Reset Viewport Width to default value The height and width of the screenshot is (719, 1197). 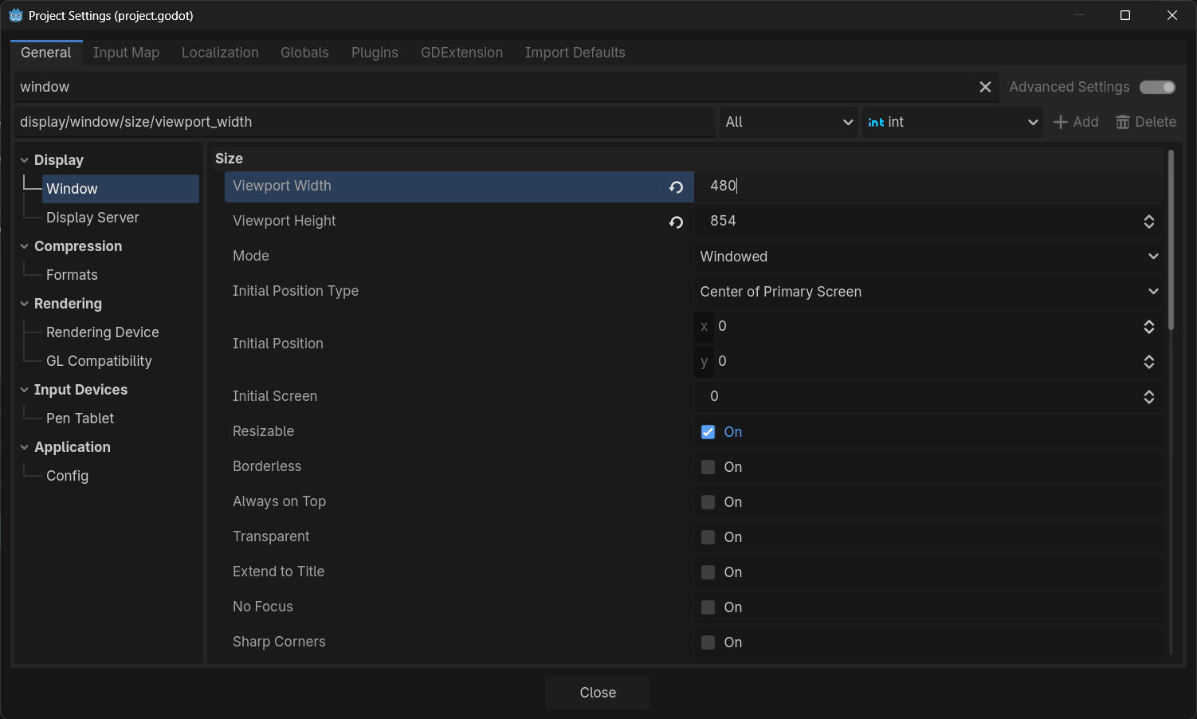(x=676, y=187)
